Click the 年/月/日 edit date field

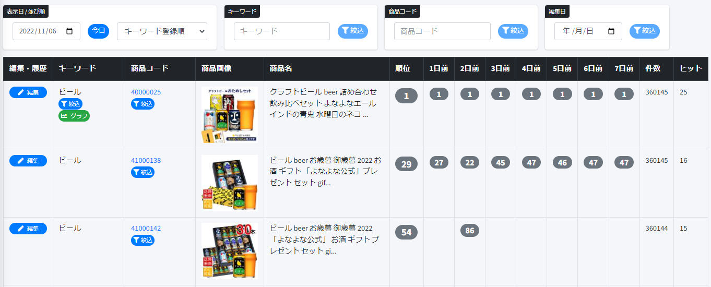[588, 31]
